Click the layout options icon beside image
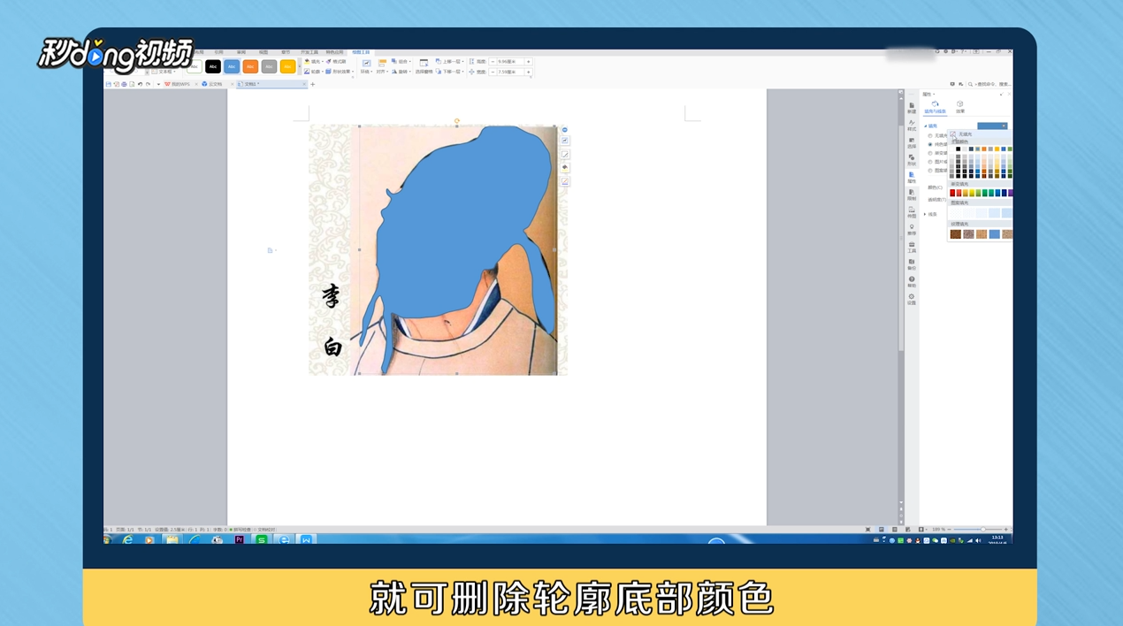 [x=565, y=141]
